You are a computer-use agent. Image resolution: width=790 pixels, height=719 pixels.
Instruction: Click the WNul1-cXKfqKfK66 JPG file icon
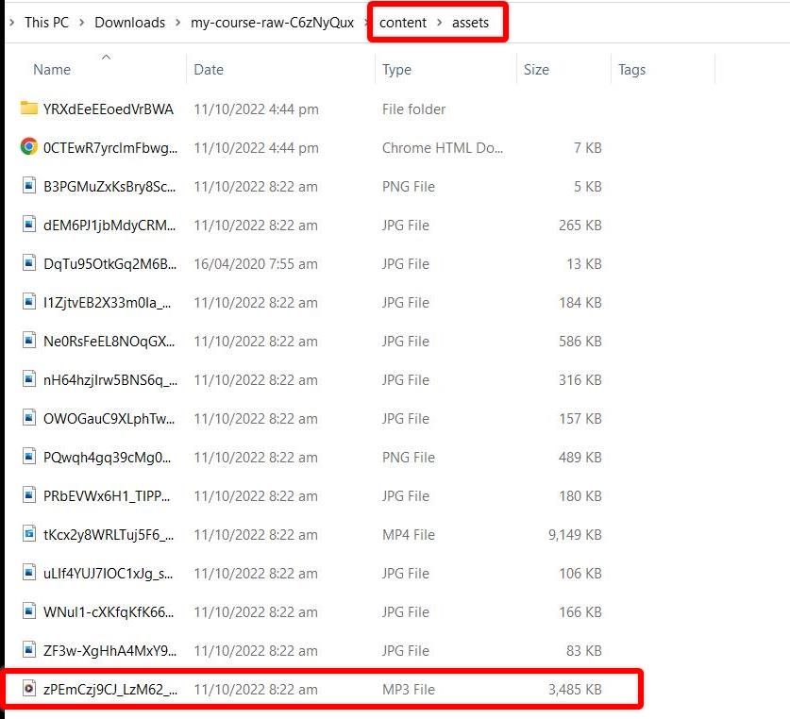(29, 611)
